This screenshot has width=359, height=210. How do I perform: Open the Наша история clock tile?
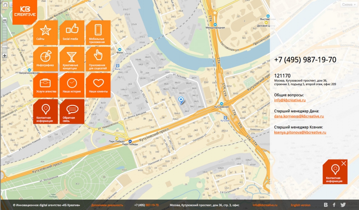(x=72, y=85)
